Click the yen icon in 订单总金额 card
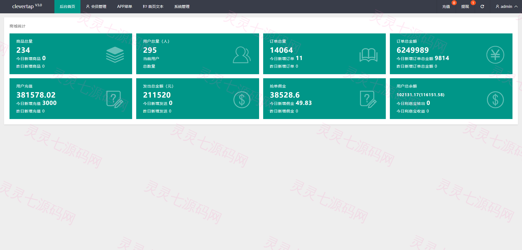The width and height of the screenshot is (522, 250). click(495, 55)
